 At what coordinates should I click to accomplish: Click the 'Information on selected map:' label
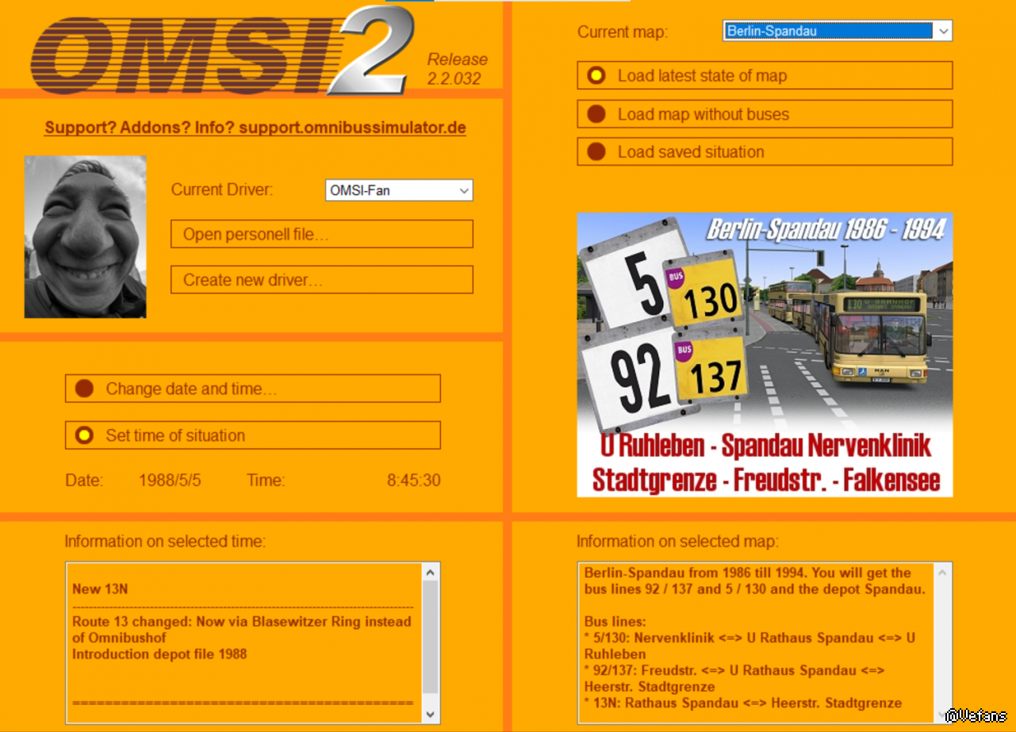[677, 542]
